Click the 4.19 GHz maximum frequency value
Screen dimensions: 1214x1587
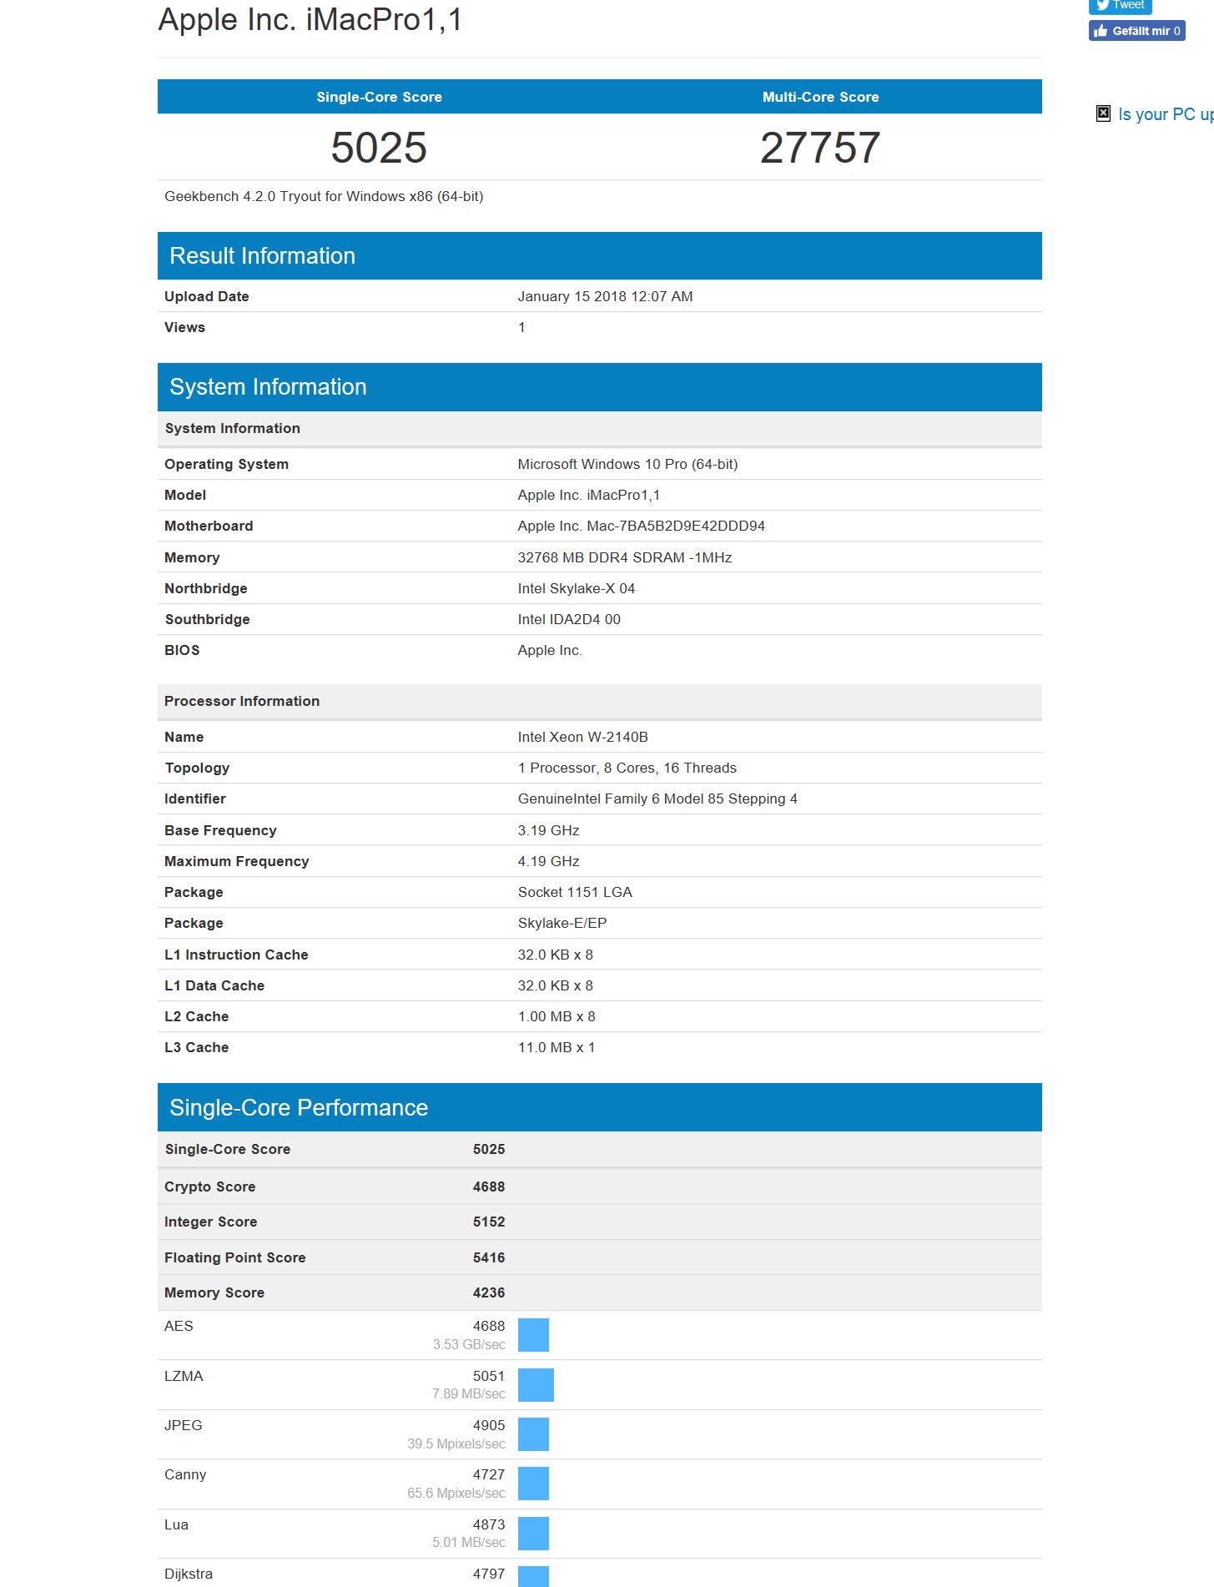(548, 861)
